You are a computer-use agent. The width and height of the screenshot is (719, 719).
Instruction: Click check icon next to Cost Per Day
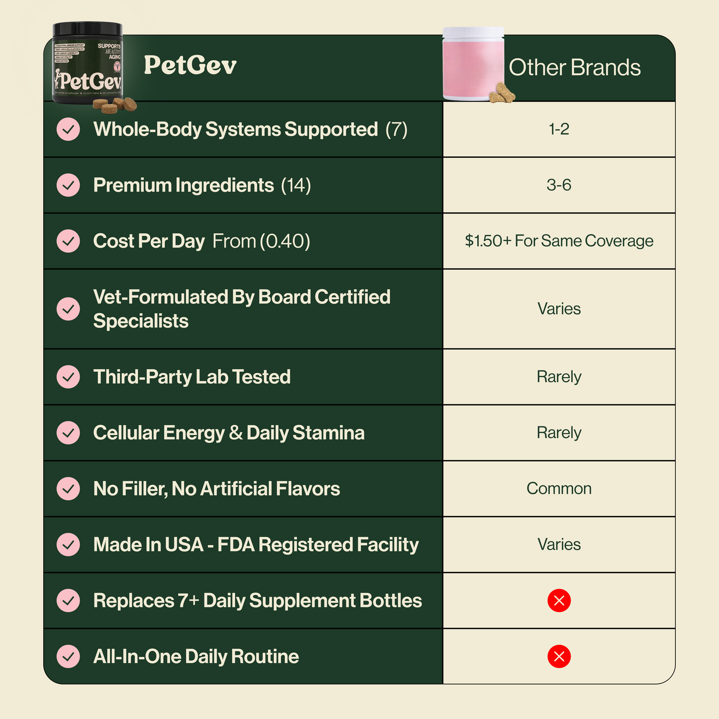tap(68, 241)
